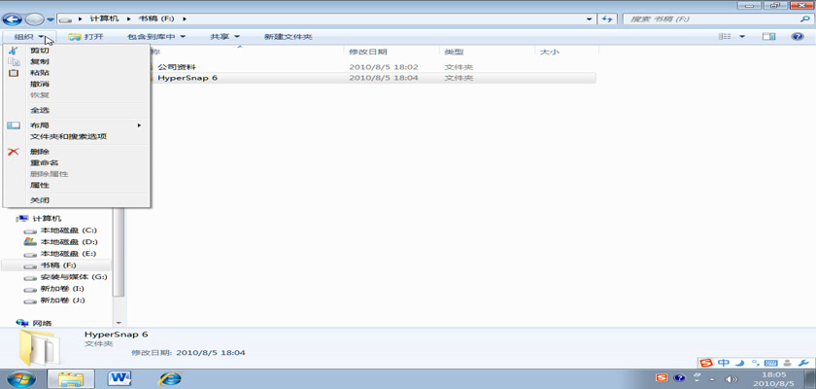This screenshot has height=389, width=816.
Task: Open Word from the taskbar
Action: click(x=121, y=376)
